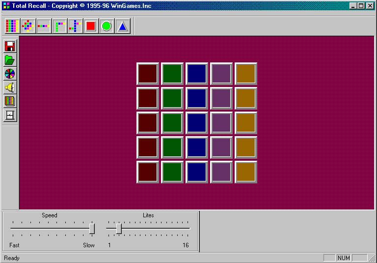The height and width of the screenshot is (263, 377).
Task: Click top-row dark red tile
Action: (148, 74)
